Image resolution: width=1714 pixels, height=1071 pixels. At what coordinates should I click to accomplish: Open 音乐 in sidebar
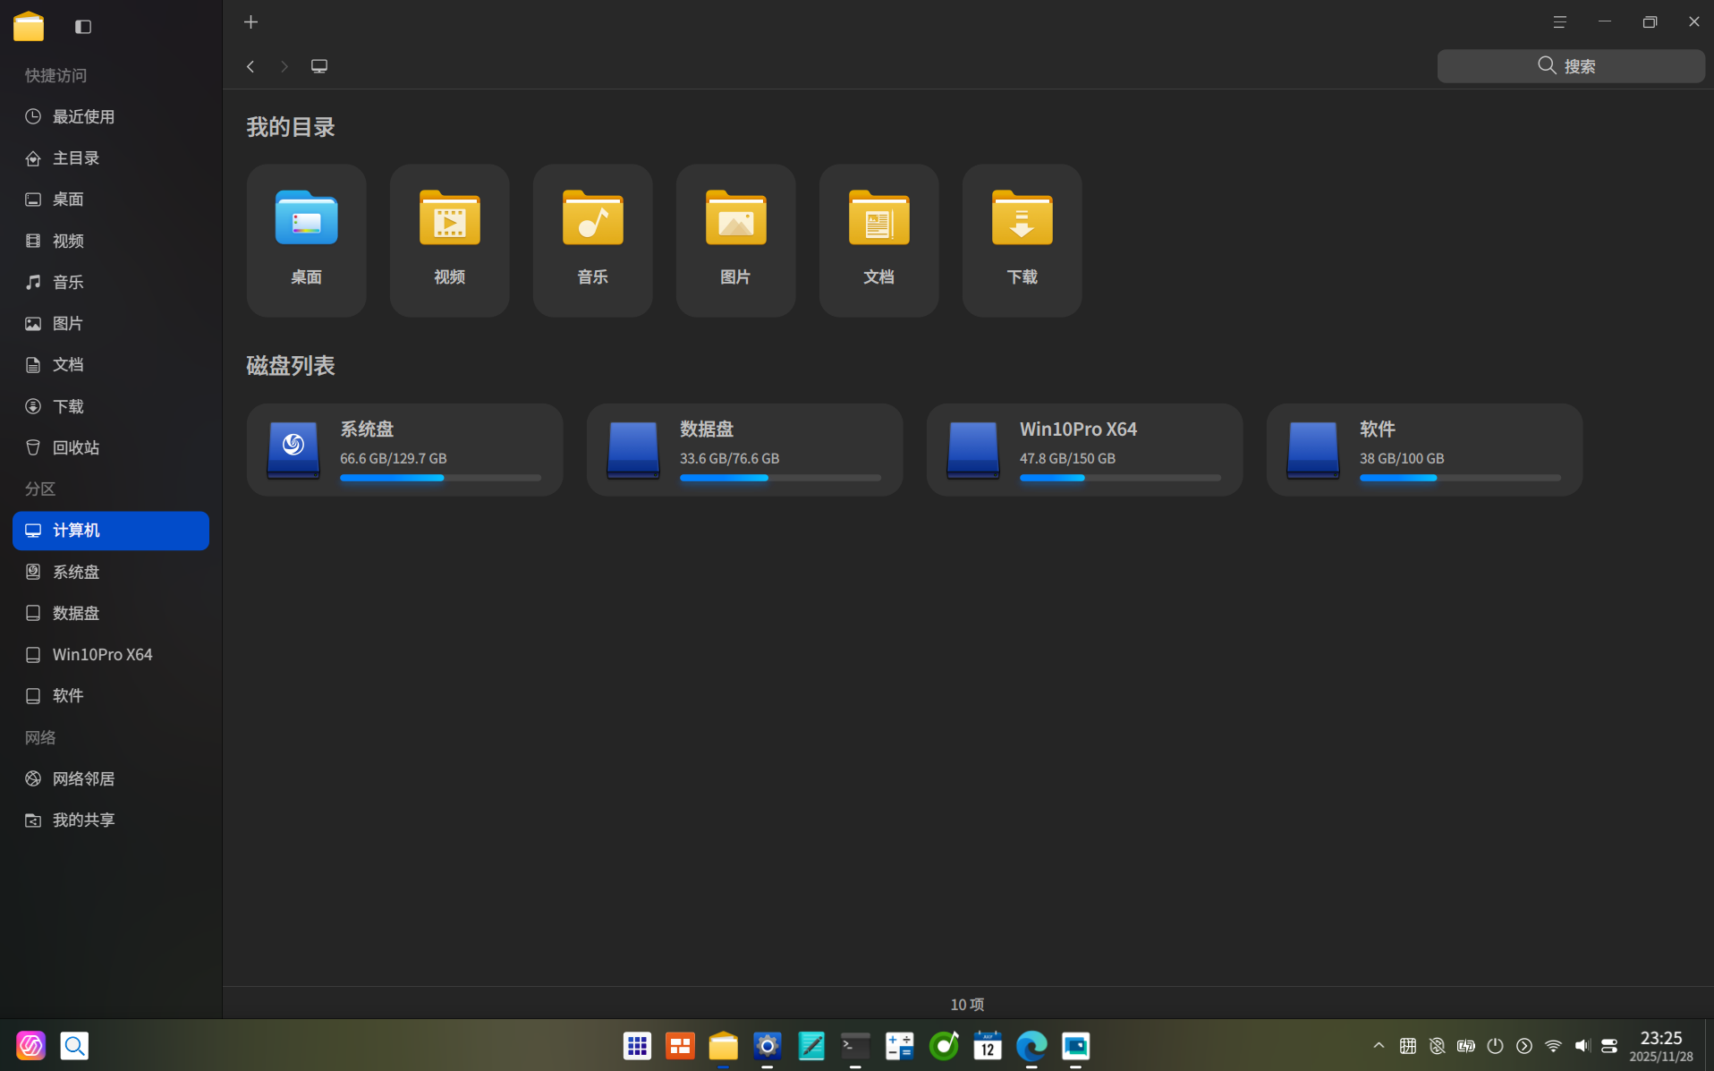click(x=111, y=282)
